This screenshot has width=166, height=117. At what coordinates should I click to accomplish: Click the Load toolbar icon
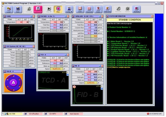click(x=9, y=9)
